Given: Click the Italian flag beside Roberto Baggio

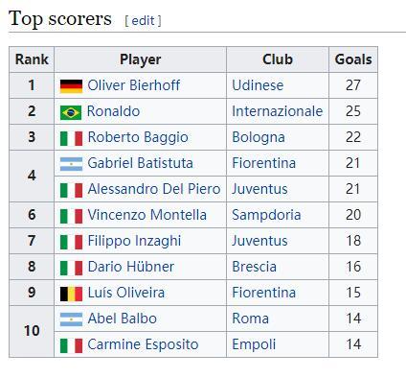Looking at the screenshot, I should 71,138.
